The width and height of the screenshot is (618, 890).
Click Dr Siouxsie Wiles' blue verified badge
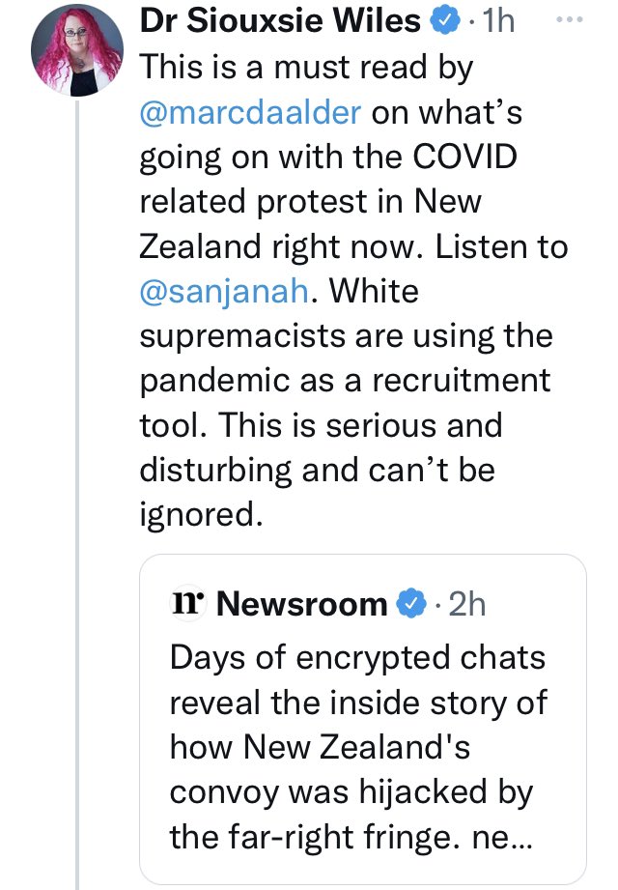(x=442, y=22)
